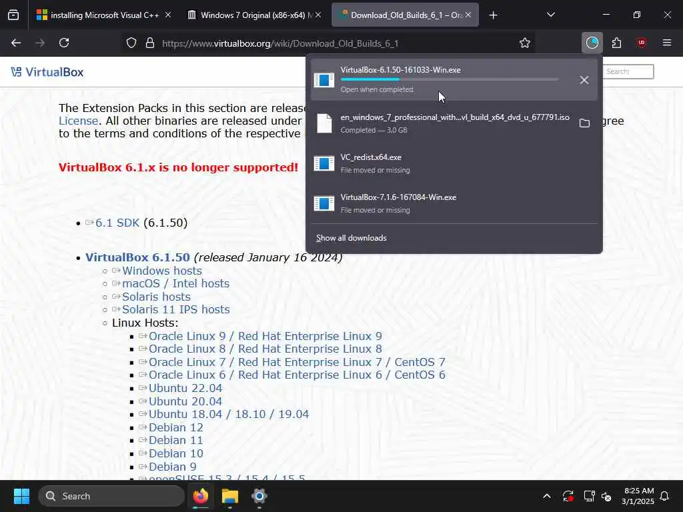Download macOS / Intel hosts build
Image resolution: width=683 pixels, height=512 pixels.
[x=176, y=283]
